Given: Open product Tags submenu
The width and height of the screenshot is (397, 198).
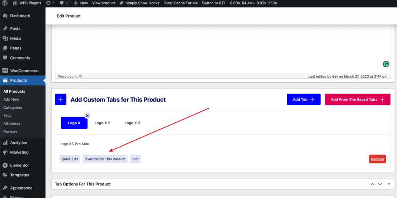Looking at the screenshot, I should point(7,115).
